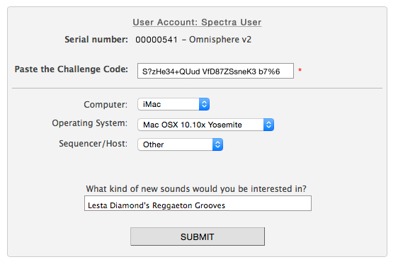Submit the form with the SUBMIT button
Screen dimensions: 398x262
coord(198,237)
